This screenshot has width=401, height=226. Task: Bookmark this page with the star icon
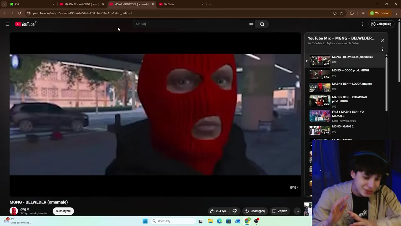click(x=341, y=13)
